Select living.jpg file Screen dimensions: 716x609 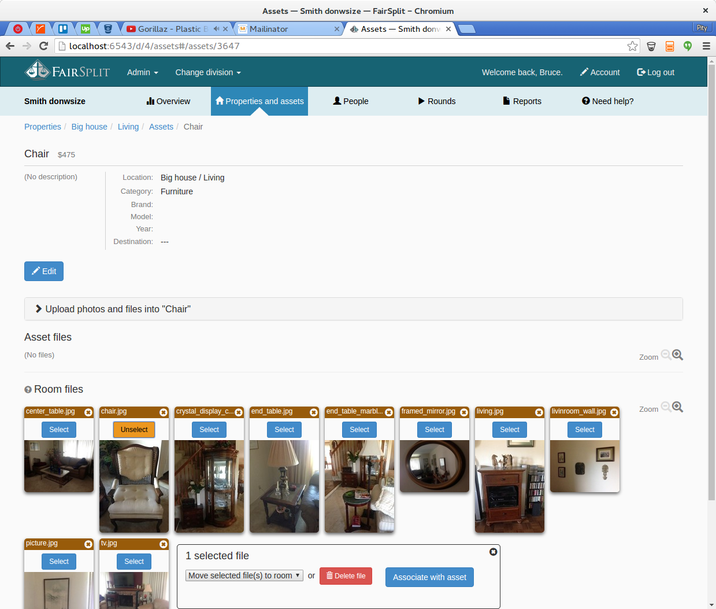510,430
